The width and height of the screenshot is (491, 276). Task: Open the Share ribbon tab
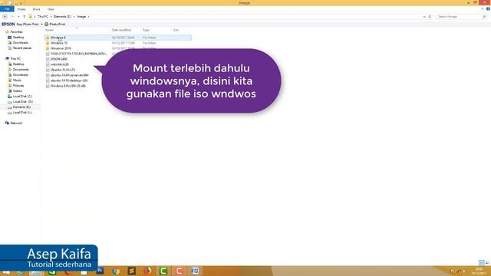tap(36, 9)
